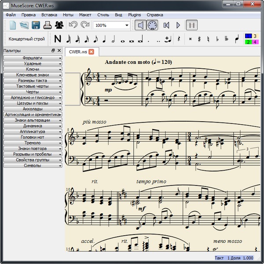264x264 pixels.
Task: Select the rest icon in note toolbar
Action: (179, 39)
